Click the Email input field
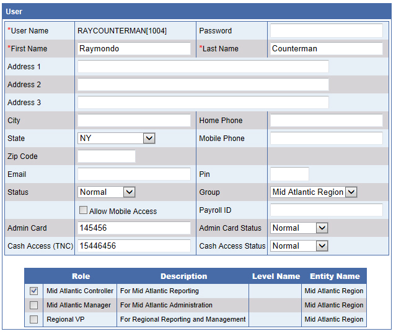 point(134,174)
